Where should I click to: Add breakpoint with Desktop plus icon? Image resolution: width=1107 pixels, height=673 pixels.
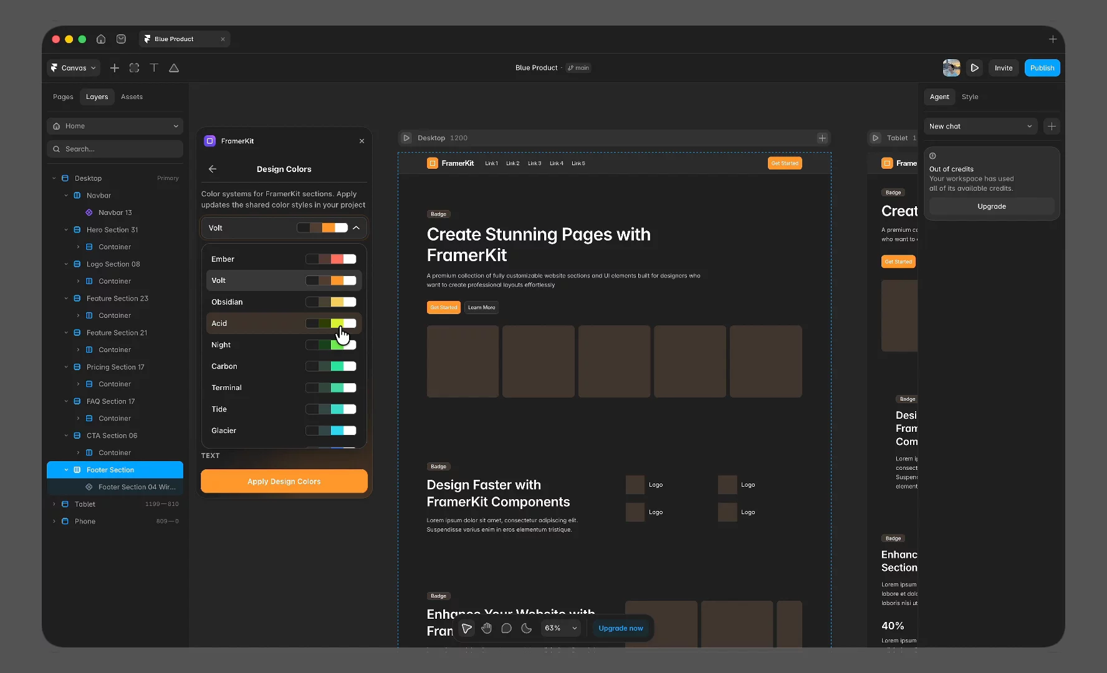tap(822, 138)
